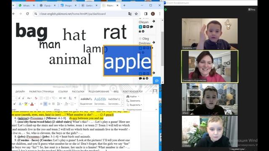
Task: Bookmark the page with the star icon
Action: tap(136, 14)
